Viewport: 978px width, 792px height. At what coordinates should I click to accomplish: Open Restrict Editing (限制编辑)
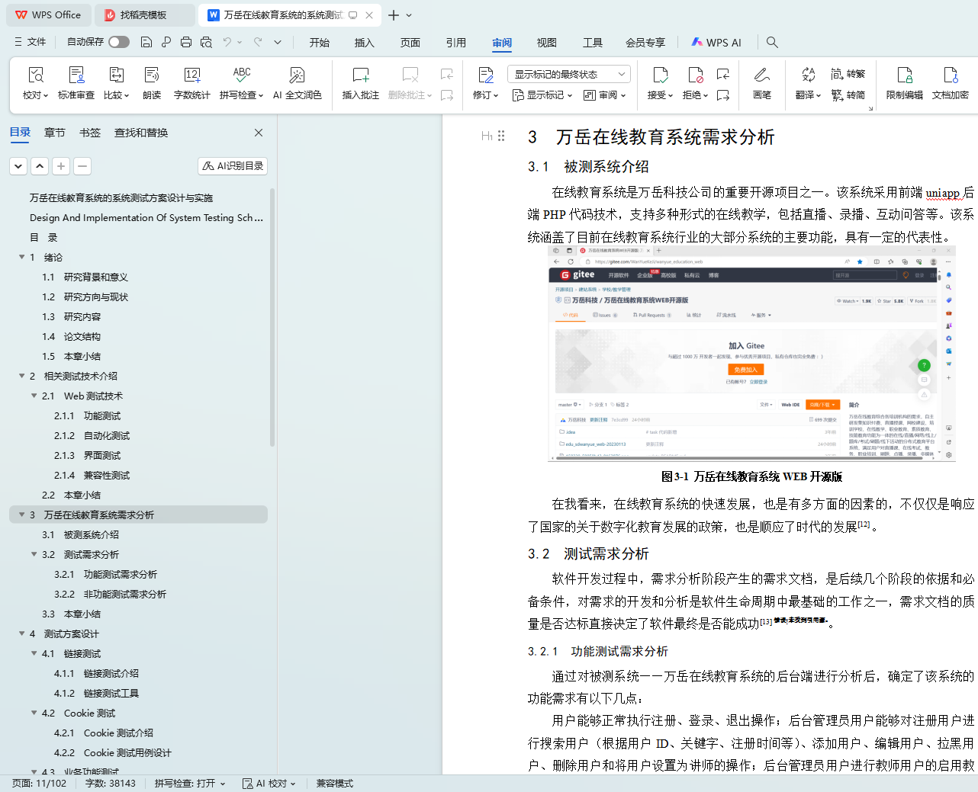(904, 75)
